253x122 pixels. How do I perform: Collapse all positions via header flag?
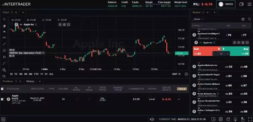pos(2,89)
